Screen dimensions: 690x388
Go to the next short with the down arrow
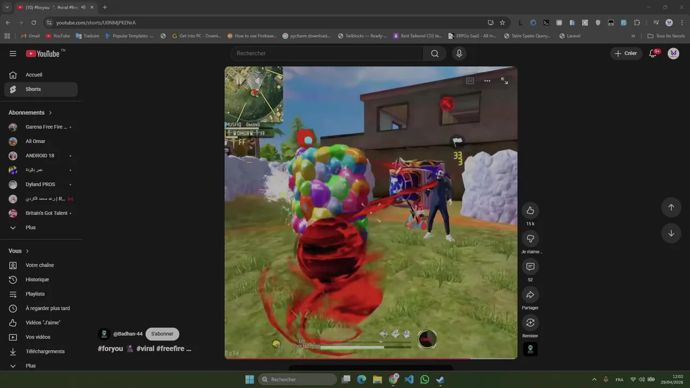pos(671,233)
